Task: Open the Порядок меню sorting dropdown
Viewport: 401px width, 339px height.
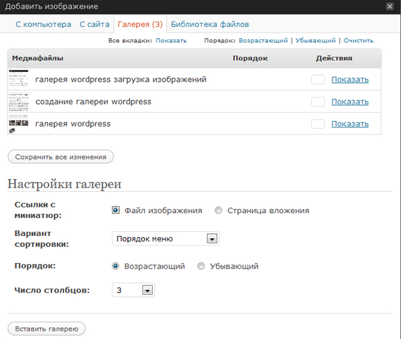Action: pos(165,239)
